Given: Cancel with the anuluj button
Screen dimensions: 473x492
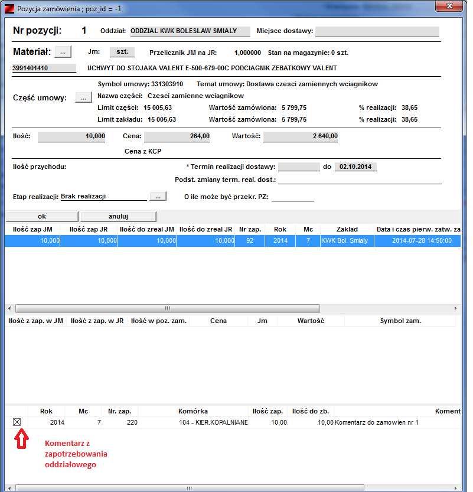Looking at the screenshot, I should coord(118,216).
